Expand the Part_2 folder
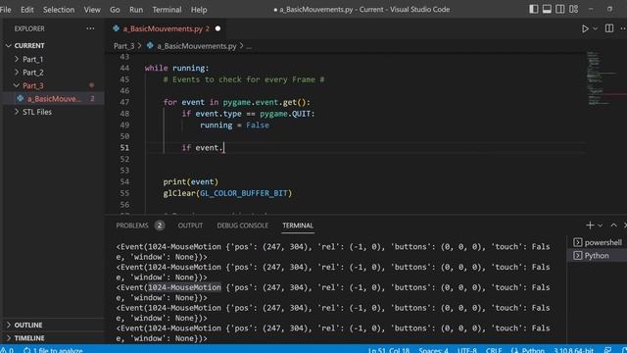 (32, 73)
